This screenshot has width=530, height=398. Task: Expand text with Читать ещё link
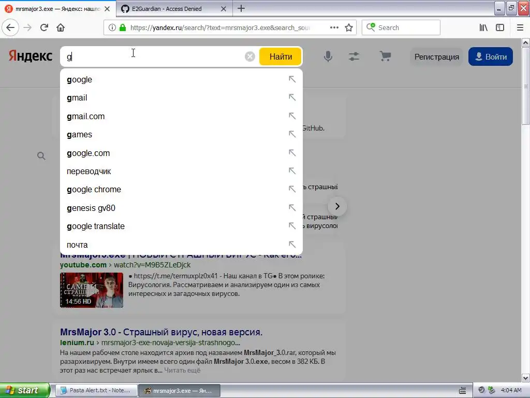pyautogui.click(x=182, y=370)
